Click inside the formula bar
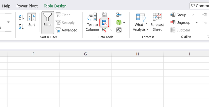Image resolution: width=209 pixels, height=107 pixels. 104,46
